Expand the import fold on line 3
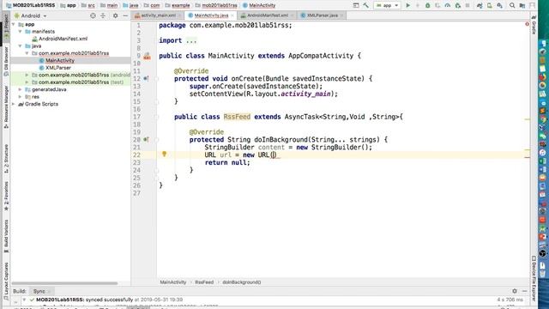The width and height of the screenshot is (549, 309). click(191, 40)
